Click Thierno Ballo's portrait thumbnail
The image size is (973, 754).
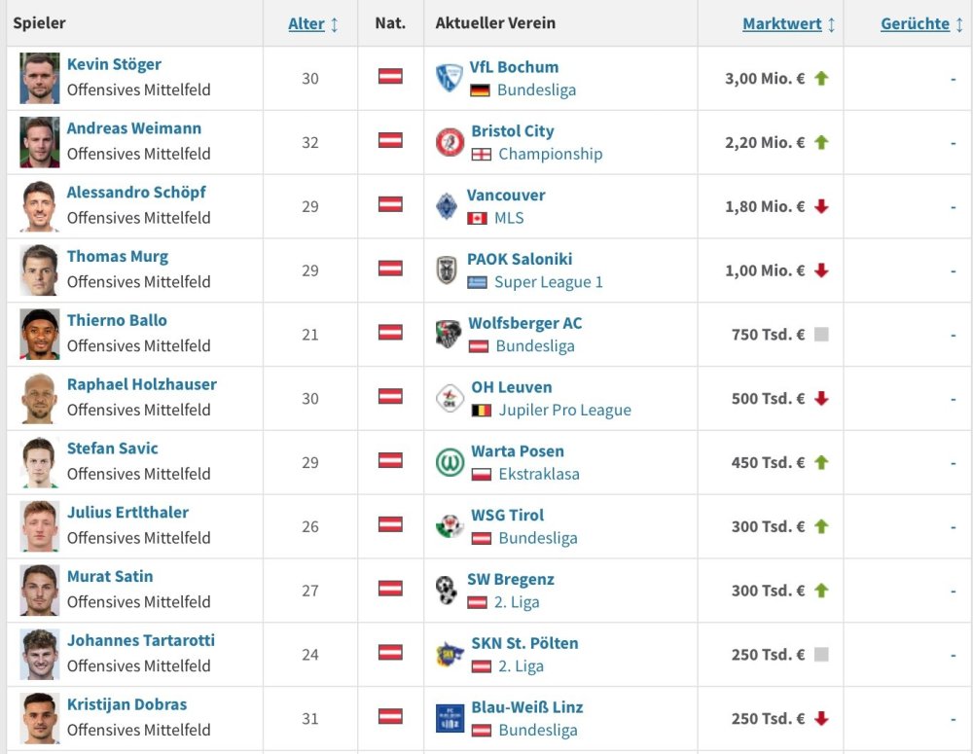[40, 334]
